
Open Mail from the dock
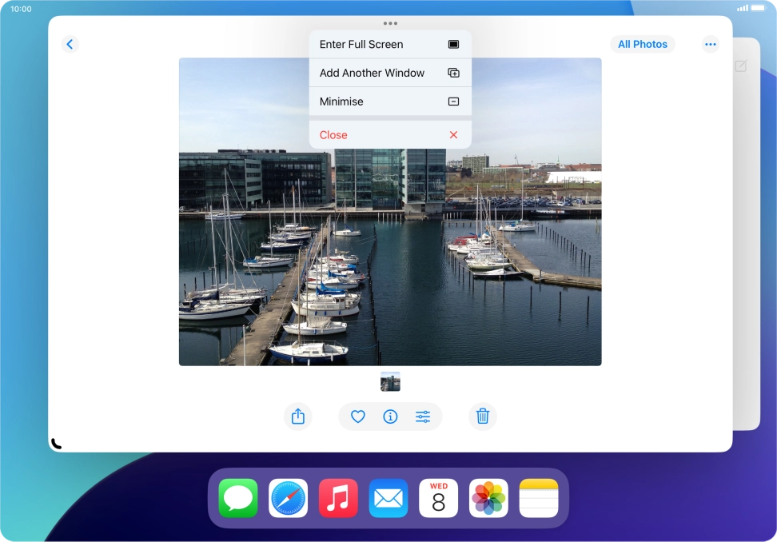[x=388, y=497]
